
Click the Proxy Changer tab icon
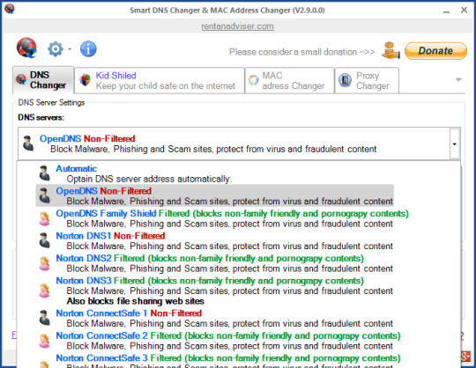click(345, 80)
